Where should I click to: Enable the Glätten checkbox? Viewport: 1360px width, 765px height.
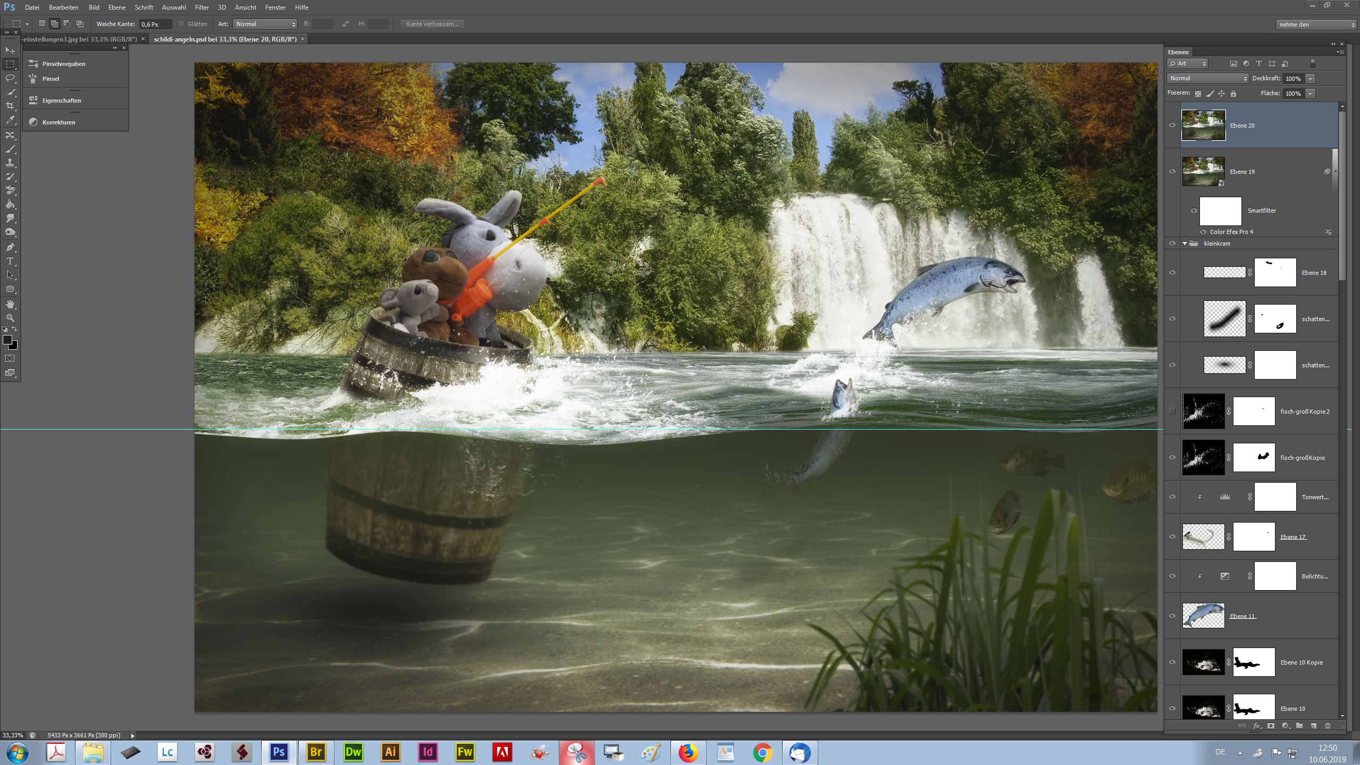(x=181, y=24)
